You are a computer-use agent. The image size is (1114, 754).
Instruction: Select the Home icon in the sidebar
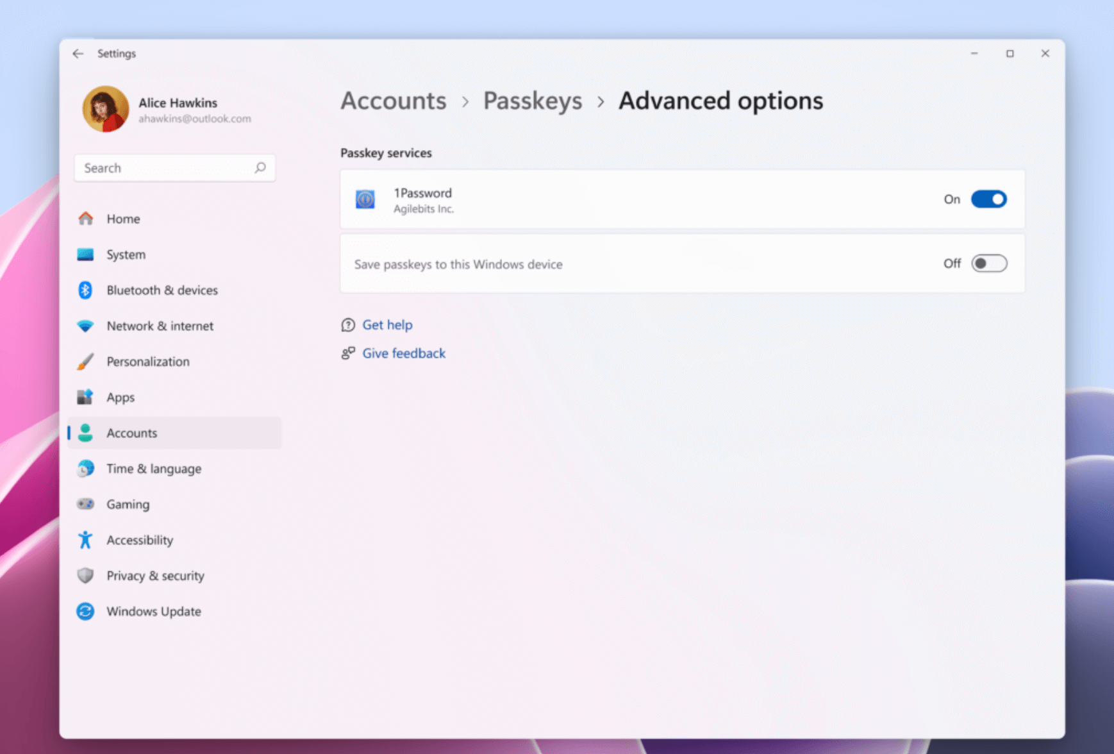pos(85,219)
